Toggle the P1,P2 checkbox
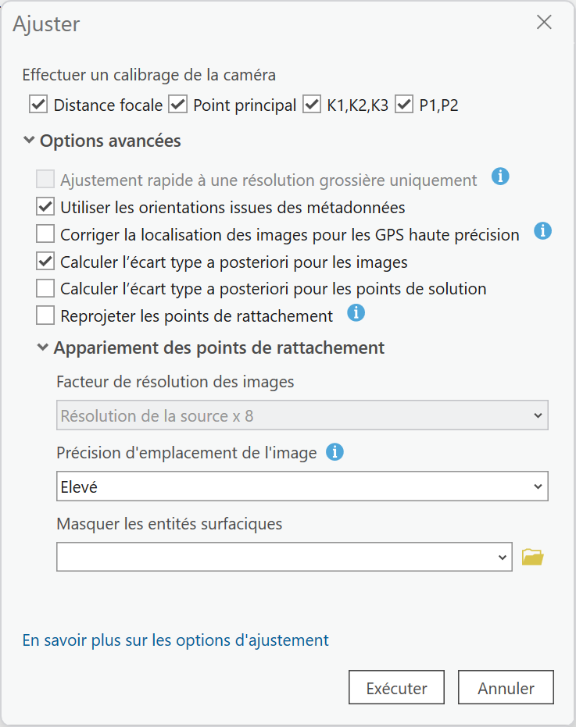The image size is (576, 727). 404,104
